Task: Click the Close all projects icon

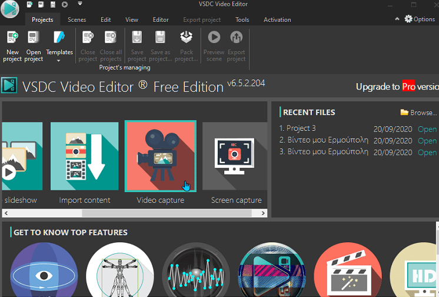Action: pyautogui.click(x=111, y=37)
